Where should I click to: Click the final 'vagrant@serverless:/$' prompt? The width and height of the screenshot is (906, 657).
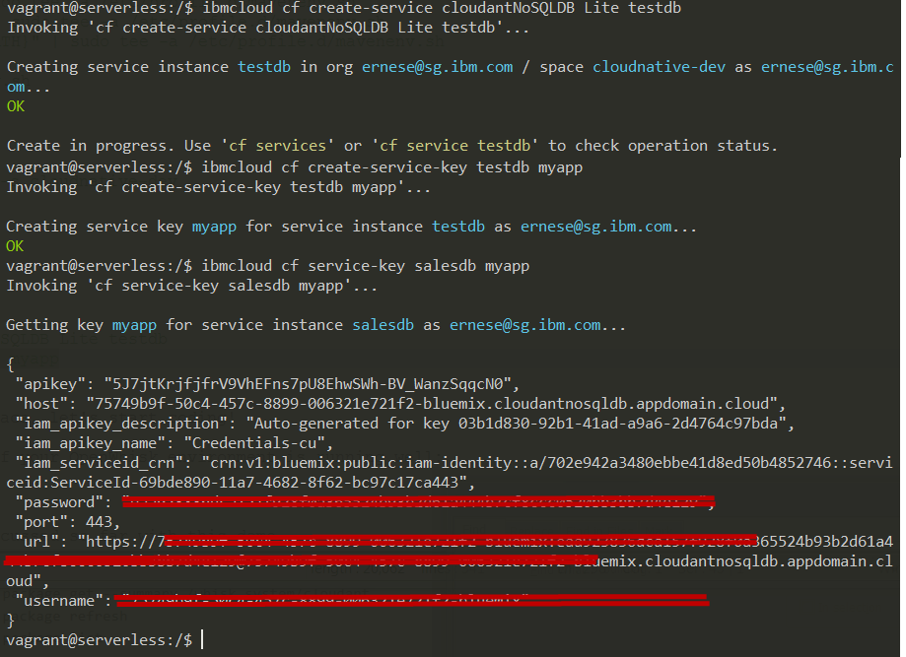100,640
